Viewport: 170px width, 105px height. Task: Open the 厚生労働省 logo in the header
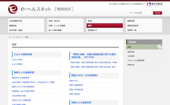pyautogui.click(x=155, y=4)
